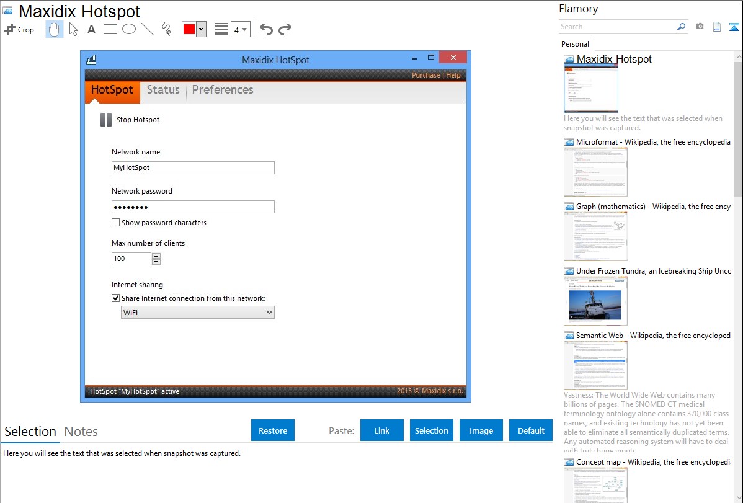Viewport: 743px width, 503px height.
Task: Click the Flamory search magnifier icon
Action: click(x=681, y=27)
